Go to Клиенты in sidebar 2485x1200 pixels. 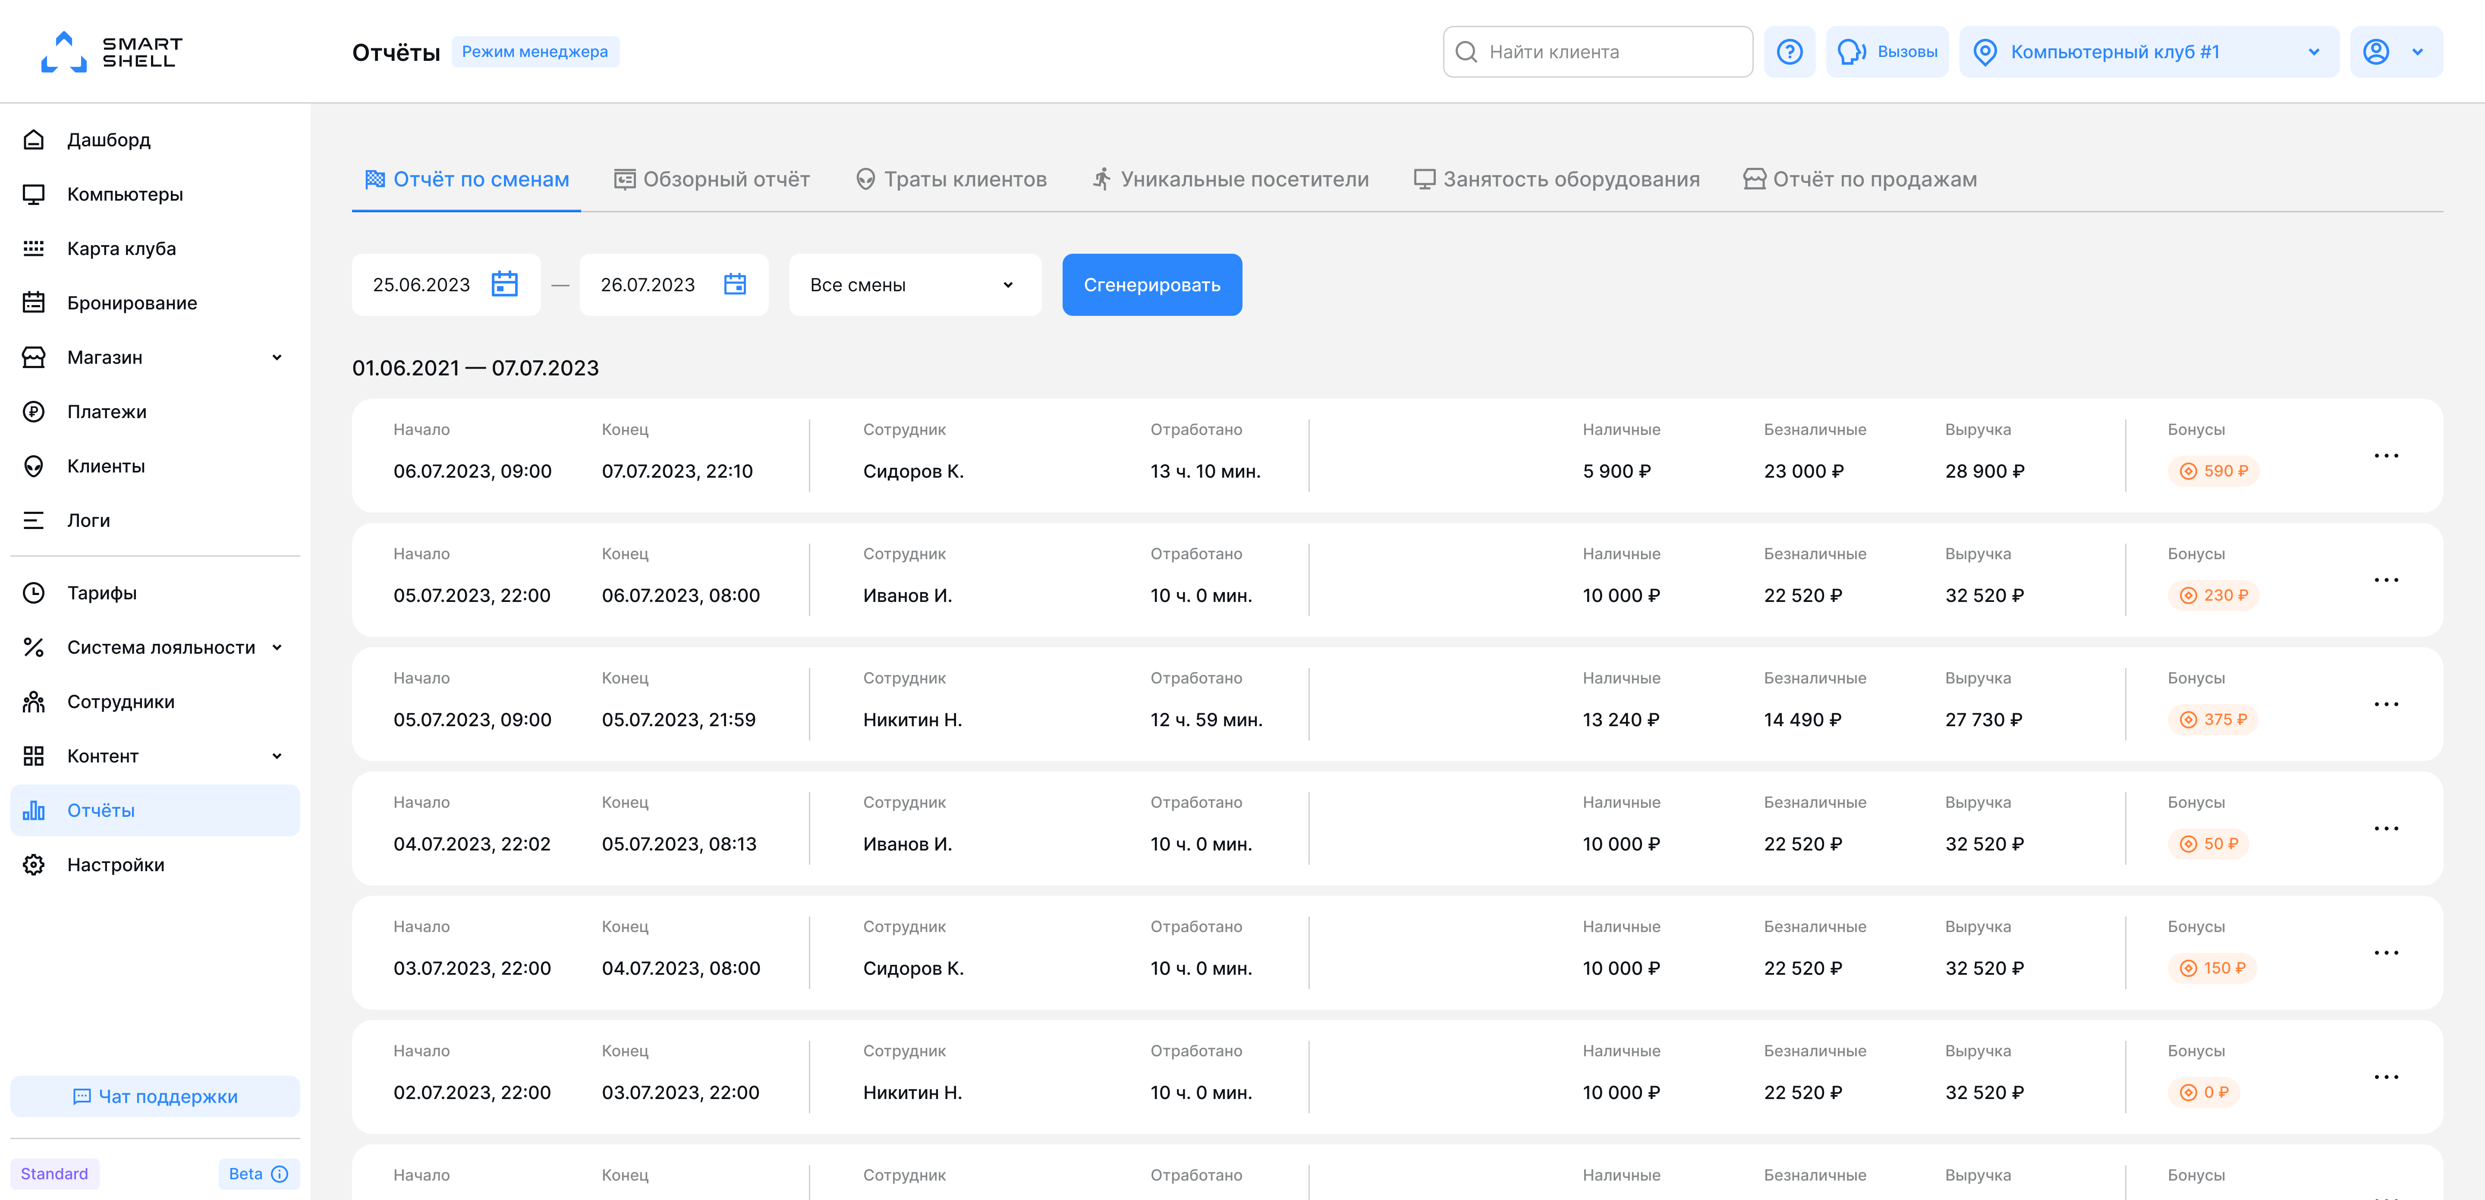(155, 466)
